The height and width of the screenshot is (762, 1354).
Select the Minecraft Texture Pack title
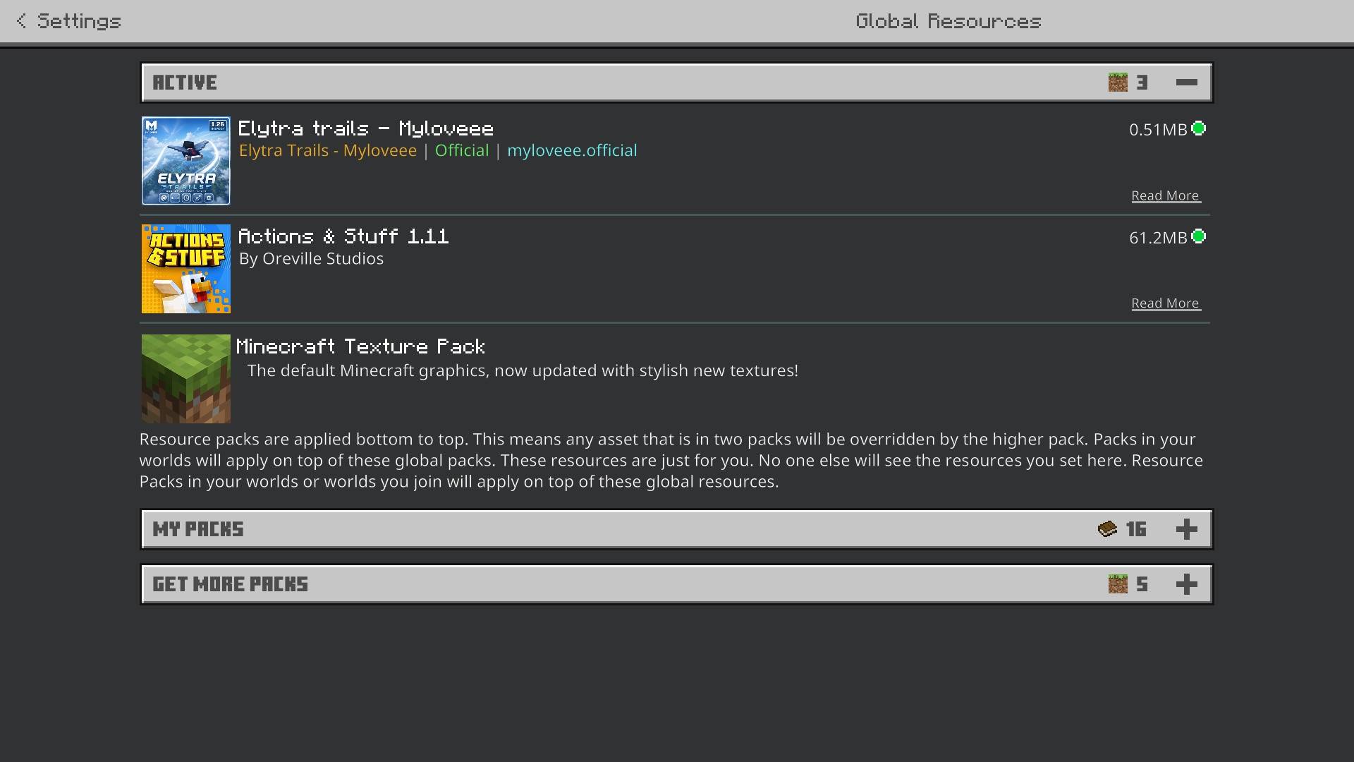[x=360, y=346]
